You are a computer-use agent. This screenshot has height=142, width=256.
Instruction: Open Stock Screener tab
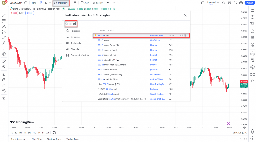[x=18, y=139]
